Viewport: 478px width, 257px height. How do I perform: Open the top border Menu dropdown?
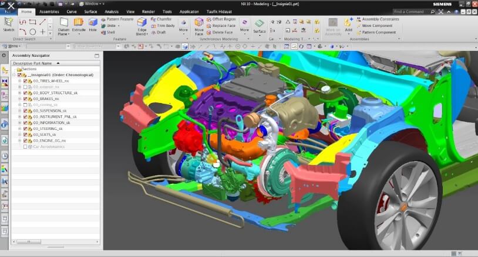click(x=12, y=46)
